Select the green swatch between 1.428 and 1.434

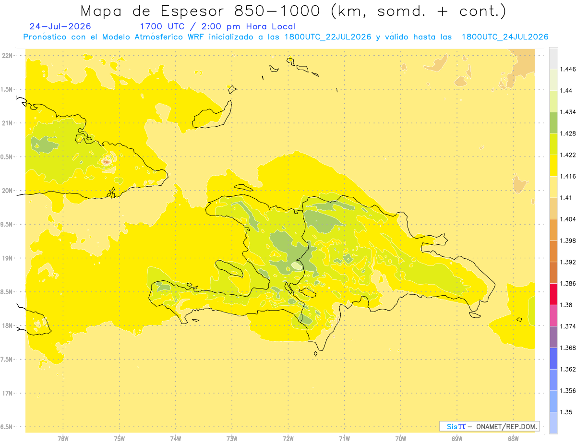(x=553, y=122)
